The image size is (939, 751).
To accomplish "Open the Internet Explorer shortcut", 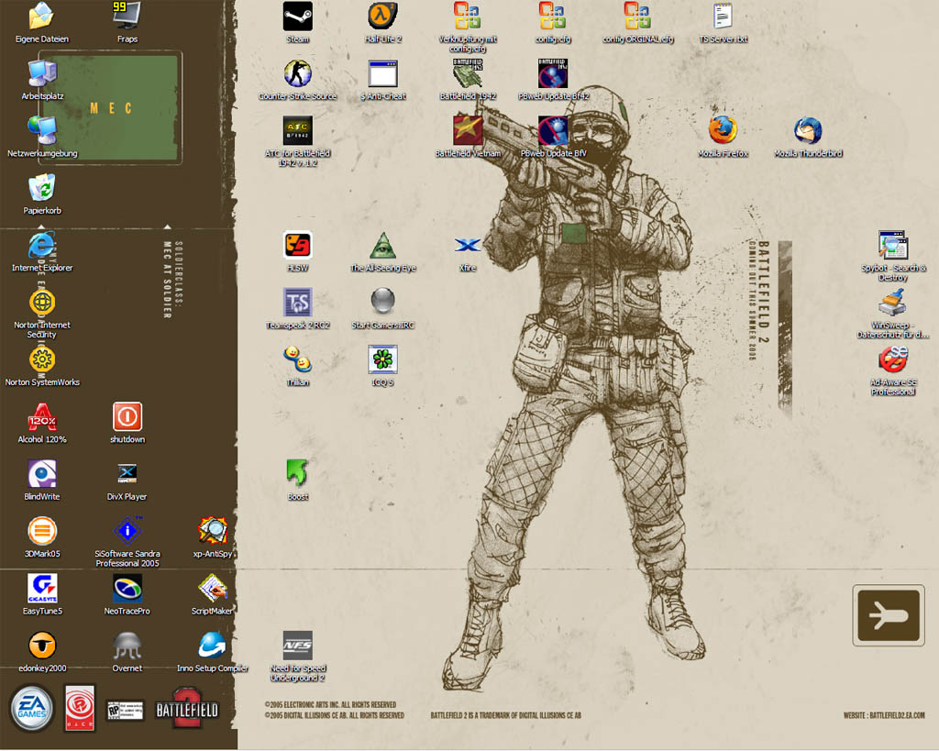I will [42, 245].
